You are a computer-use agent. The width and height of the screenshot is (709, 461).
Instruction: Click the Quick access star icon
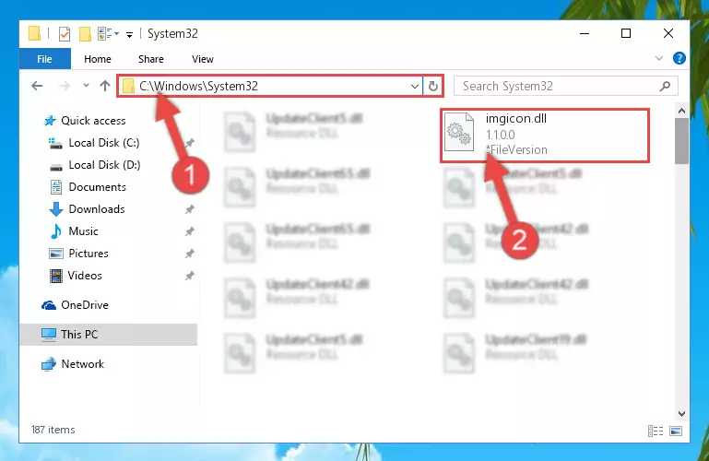point(49,121)
